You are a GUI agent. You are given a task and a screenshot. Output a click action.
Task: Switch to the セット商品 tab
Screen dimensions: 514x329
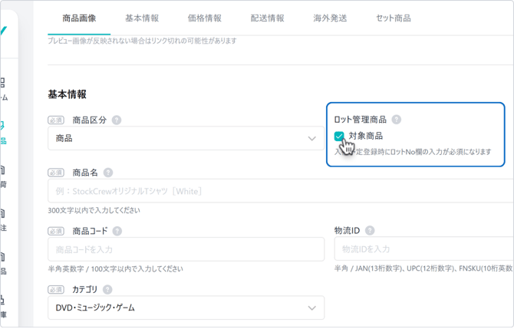coord(393,18)
